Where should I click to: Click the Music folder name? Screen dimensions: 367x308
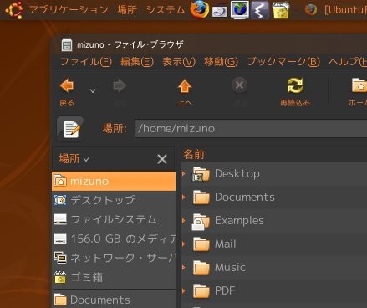pos(230,268)
